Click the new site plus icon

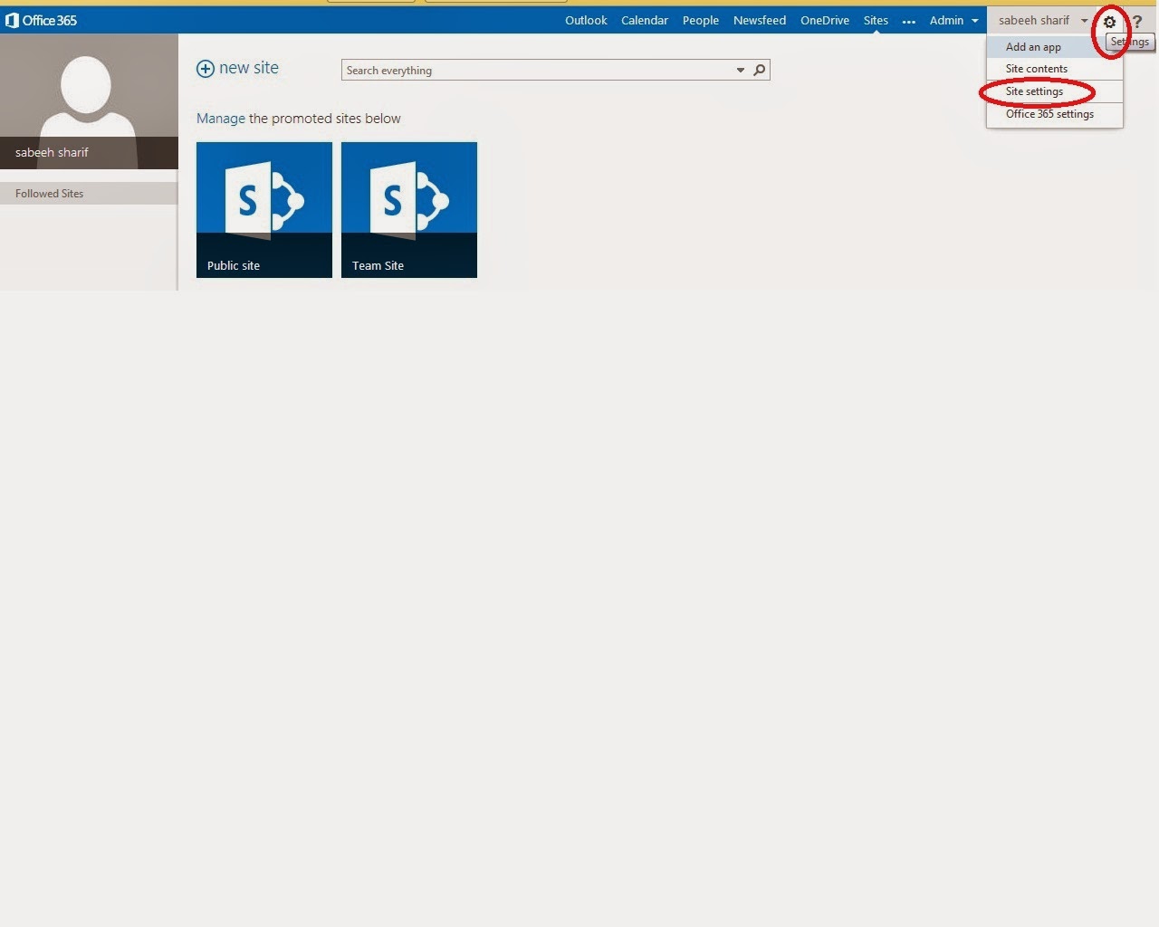[x=207, y=68]
